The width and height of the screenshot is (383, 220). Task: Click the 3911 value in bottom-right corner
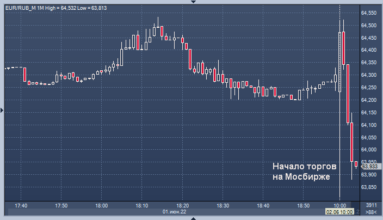click(x=370, y=205)
